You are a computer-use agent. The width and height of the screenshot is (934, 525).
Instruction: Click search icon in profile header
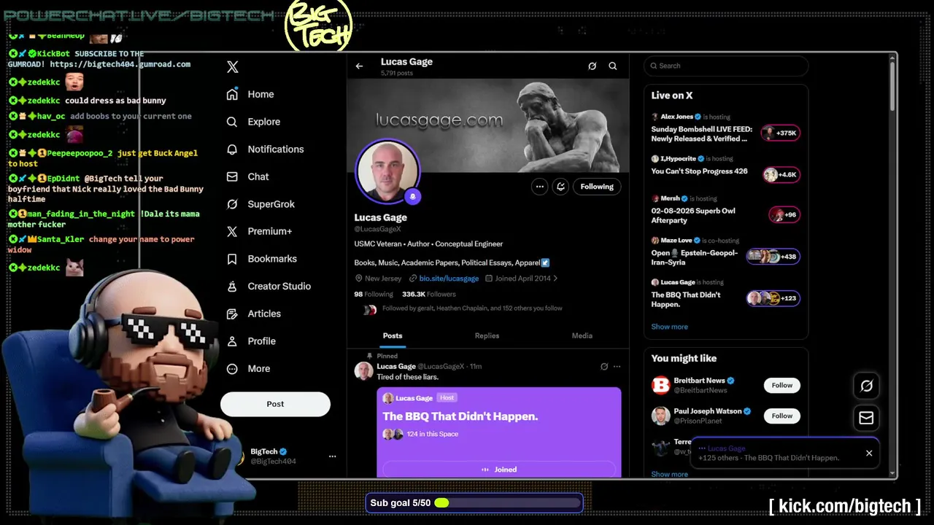pos(613,66)
